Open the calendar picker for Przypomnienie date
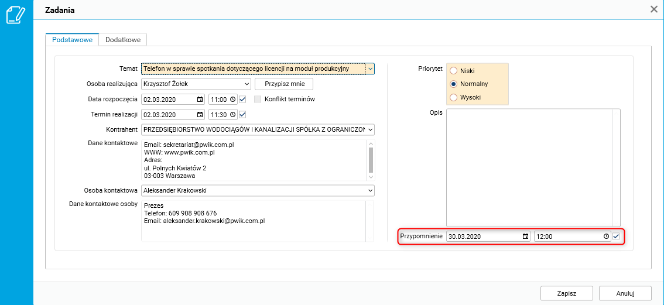Screen dimensions: 664x305 525,237
